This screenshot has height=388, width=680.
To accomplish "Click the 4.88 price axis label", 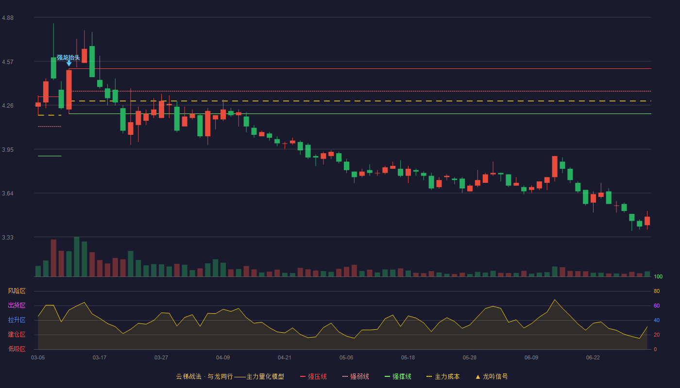I will click(x=8, y=18).
